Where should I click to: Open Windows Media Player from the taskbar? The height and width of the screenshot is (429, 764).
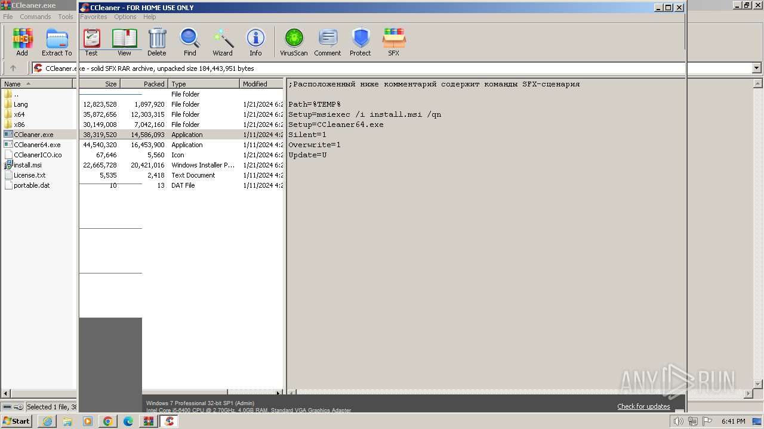pyautogui.click(x=88, y=421)
